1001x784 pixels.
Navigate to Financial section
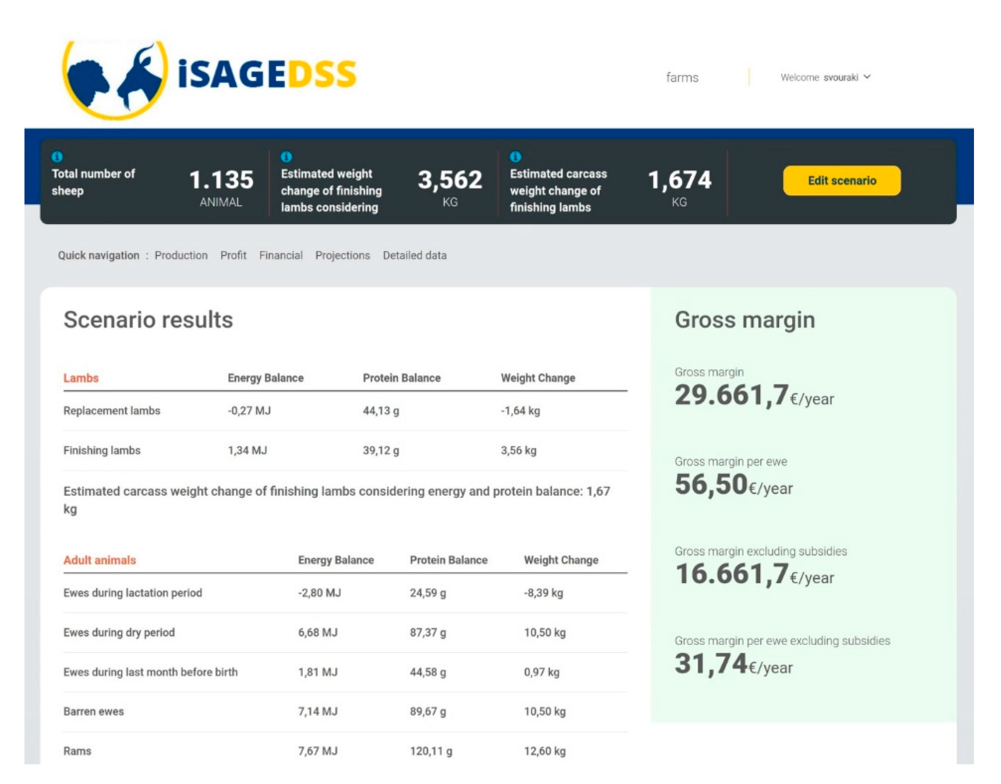click(x=281, y=255)
